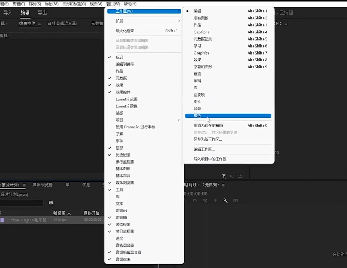Click the linked selection icon in timeline

point(205,201)
